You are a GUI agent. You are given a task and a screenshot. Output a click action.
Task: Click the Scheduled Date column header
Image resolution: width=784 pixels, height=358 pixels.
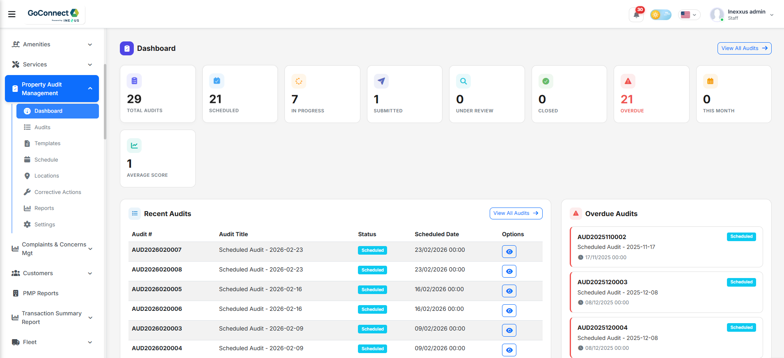point(437,234)
